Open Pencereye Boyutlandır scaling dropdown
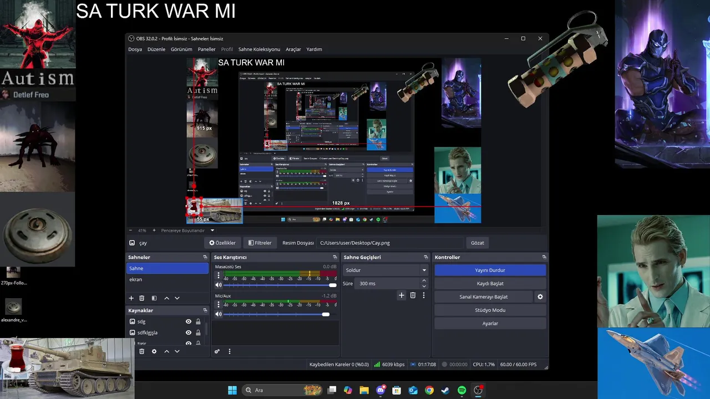 click(x=187, y=231)
